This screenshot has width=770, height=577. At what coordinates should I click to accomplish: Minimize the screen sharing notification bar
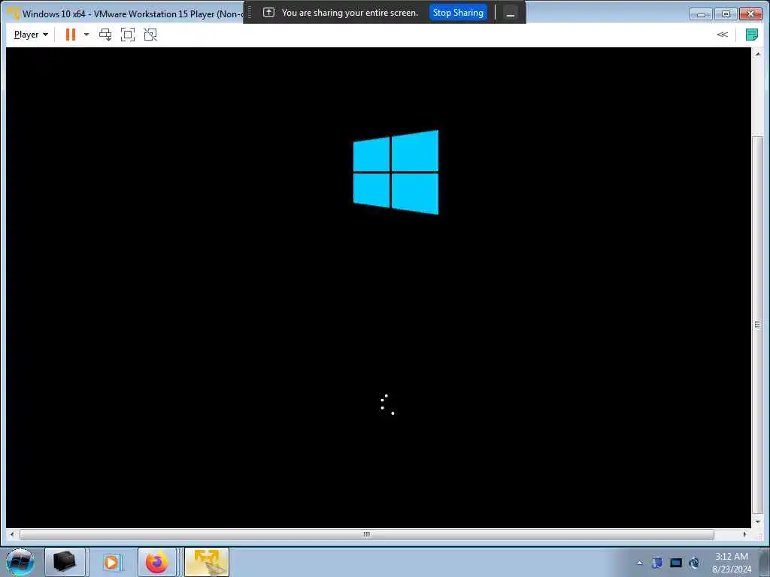point(511,14)
